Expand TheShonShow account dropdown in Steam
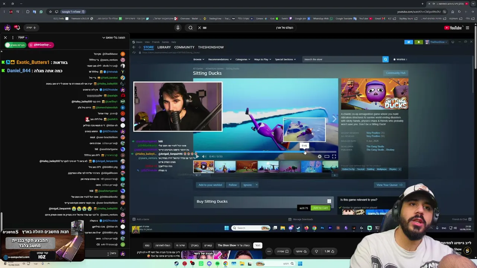This screenshot has height=268, width=477. coord(436,42)
